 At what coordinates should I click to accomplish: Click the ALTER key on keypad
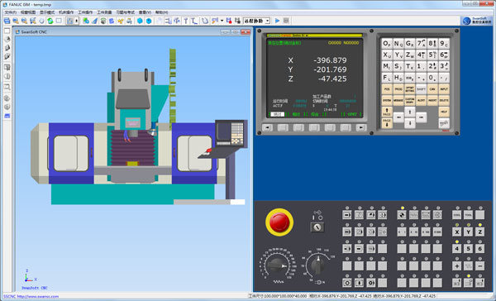pos(421,101)
